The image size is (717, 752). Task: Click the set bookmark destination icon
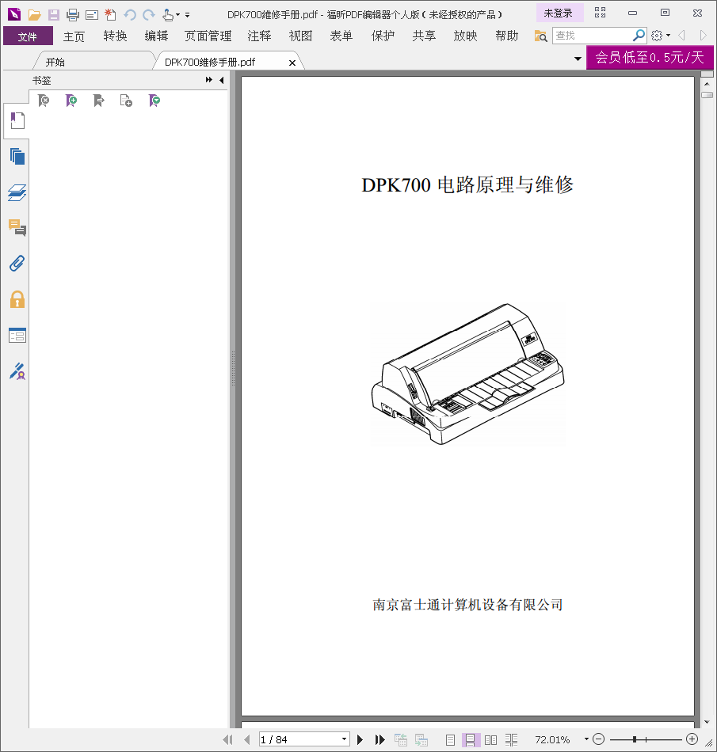click(x=98, y=101)
